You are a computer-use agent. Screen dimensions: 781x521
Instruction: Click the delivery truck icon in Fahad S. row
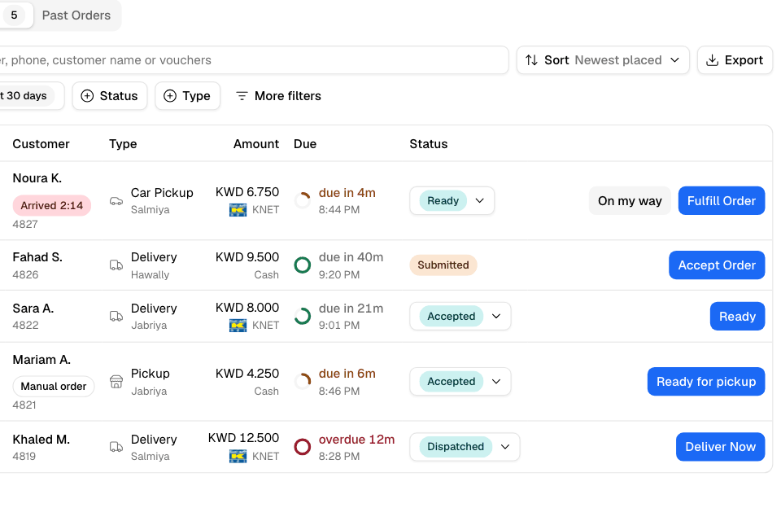[x=116, y=265]
